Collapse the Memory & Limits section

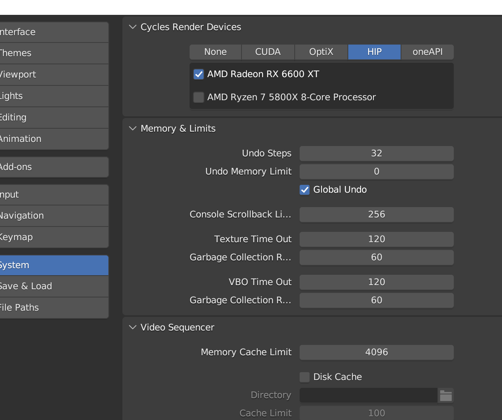click(133, 129)
